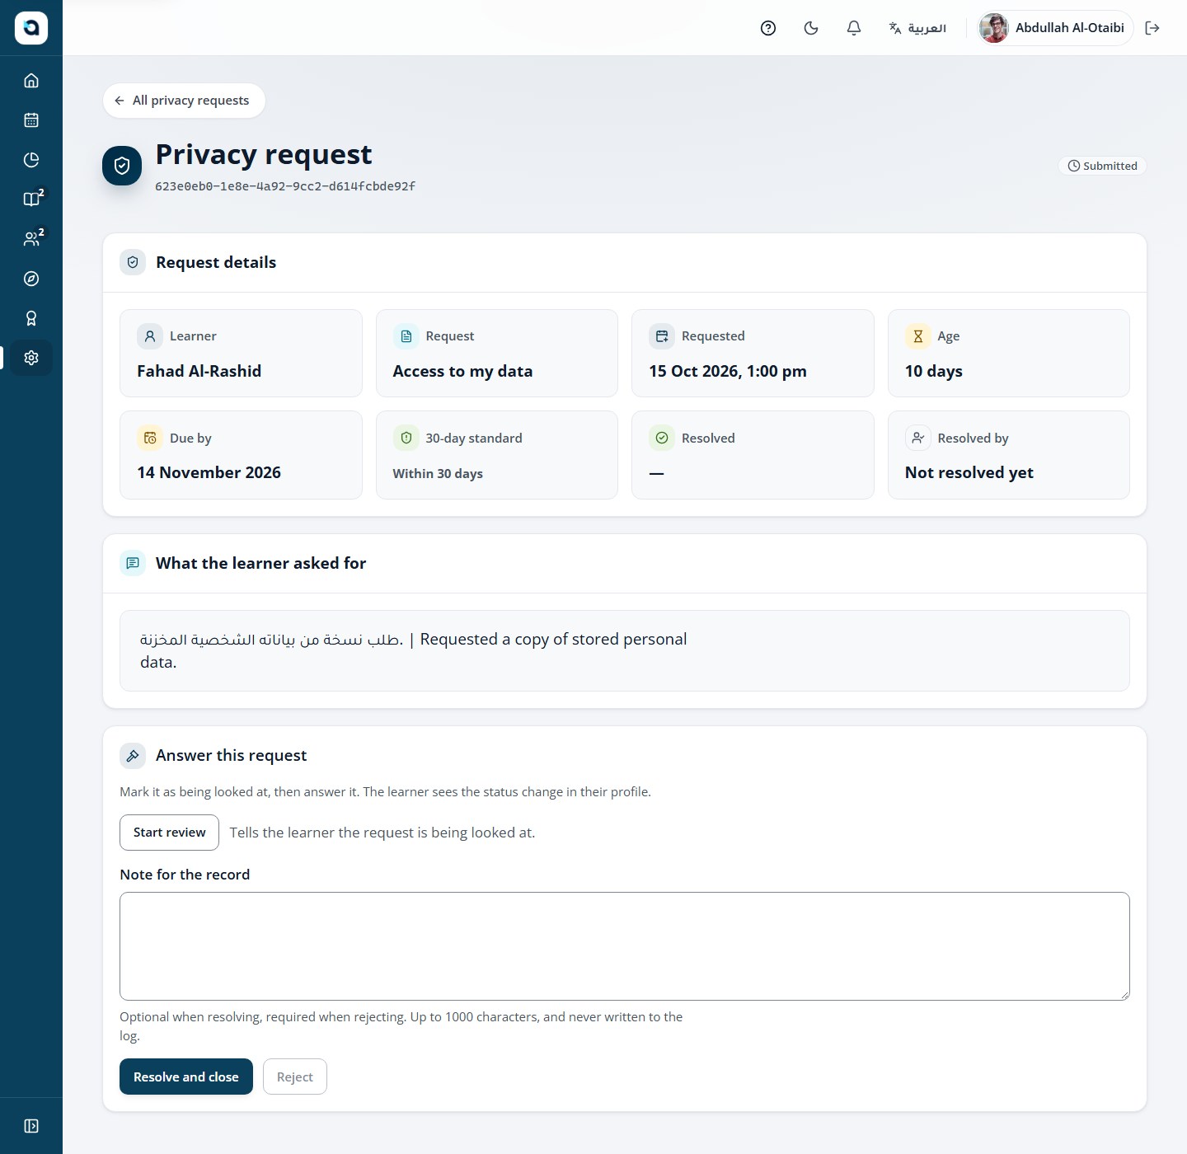Image resolution: width=1187 pixels, height=1154 pixels.
Task: Switch language to العربية
Action: (917, 28)
